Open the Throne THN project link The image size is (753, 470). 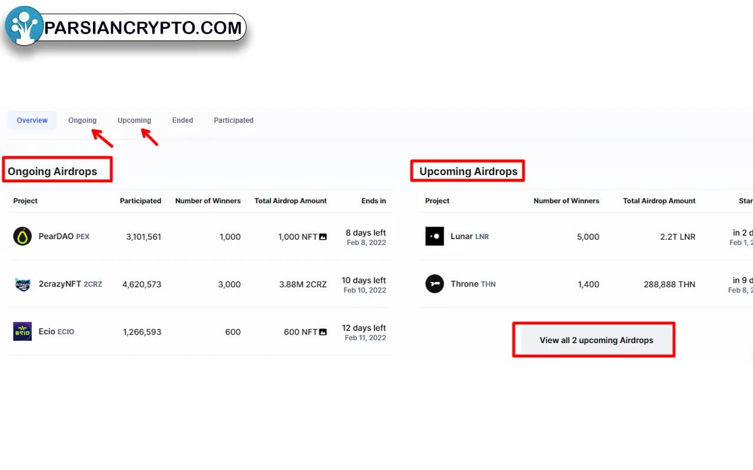[x=473, y=284]
